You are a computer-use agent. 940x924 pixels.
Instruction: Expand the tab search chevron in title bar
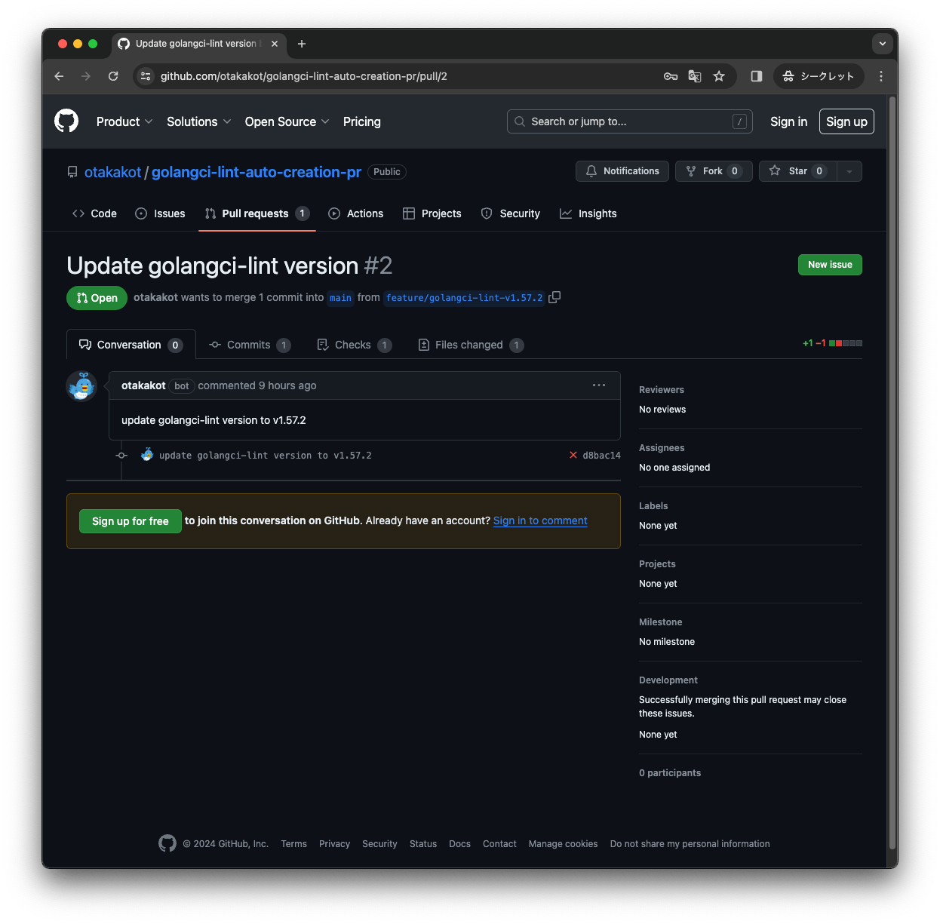(883, 44)
